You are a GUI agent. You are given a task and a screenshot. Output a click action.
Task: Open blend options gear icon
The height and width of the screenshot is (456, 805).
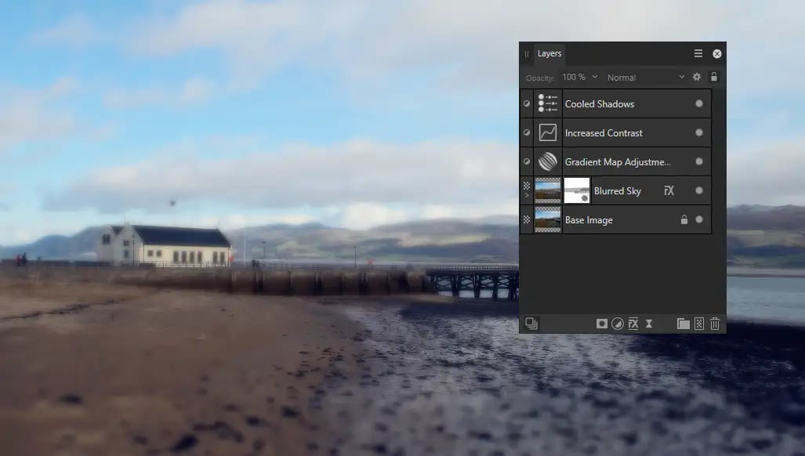[697, 77]
